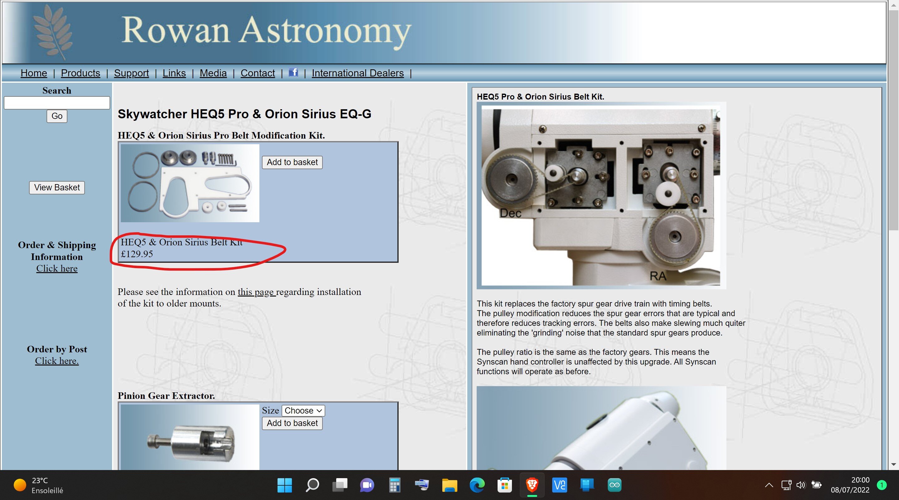Image resolution: width=899 pixels, height=500 pixels.
Task: Open the Facebook icon link
Action: 293,73
